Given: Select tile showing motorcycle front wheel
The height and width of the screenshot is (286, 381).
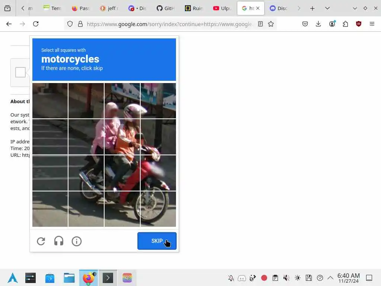Looking at the screenshot, I should point(158,209).
